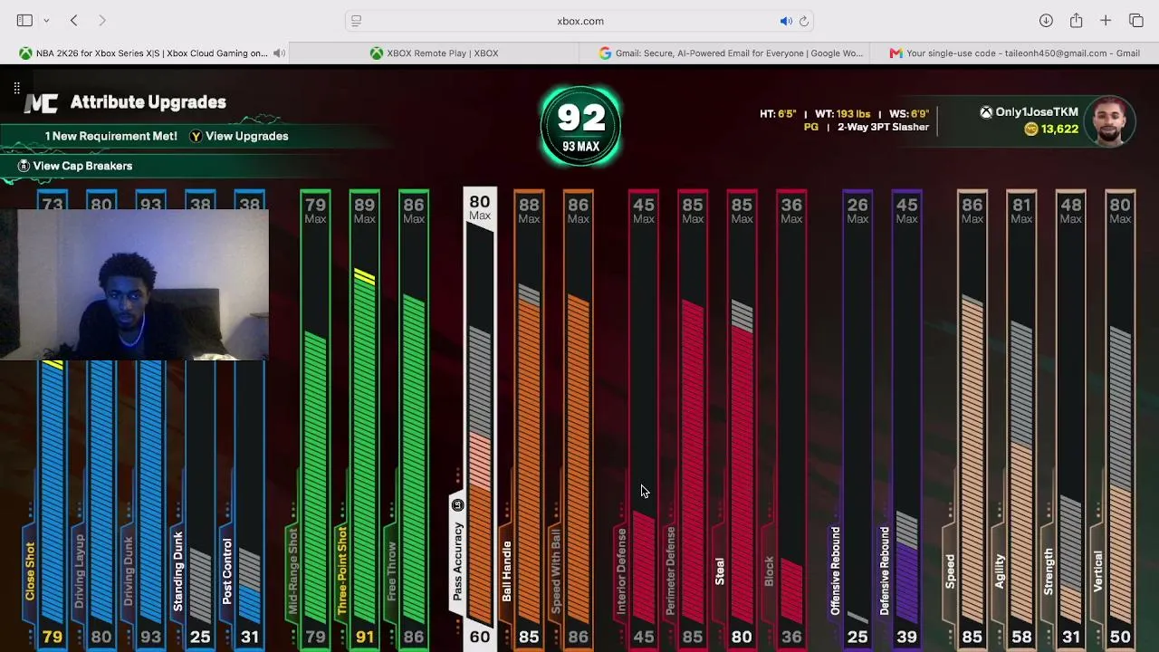Click the cap breaker icon on Pass Accuracy
Image resolution: width=1159 pixels, height=652 pixels.
[x=457, y=504]
